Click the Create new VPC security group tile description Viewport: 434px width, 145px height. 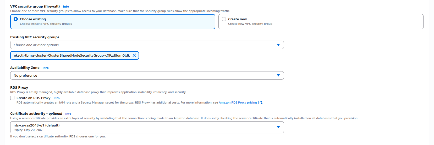250,24
